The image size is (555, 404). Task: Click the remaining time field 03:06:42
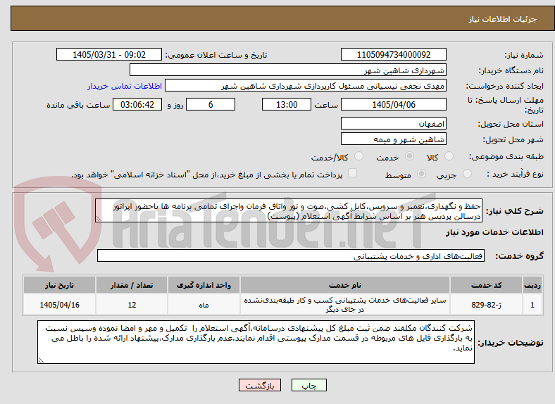click(x=137, y=104)
